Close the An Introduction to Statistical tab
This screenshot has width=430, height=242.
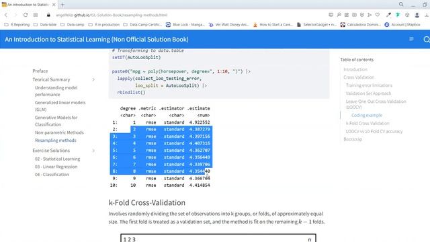click(54, 5)
